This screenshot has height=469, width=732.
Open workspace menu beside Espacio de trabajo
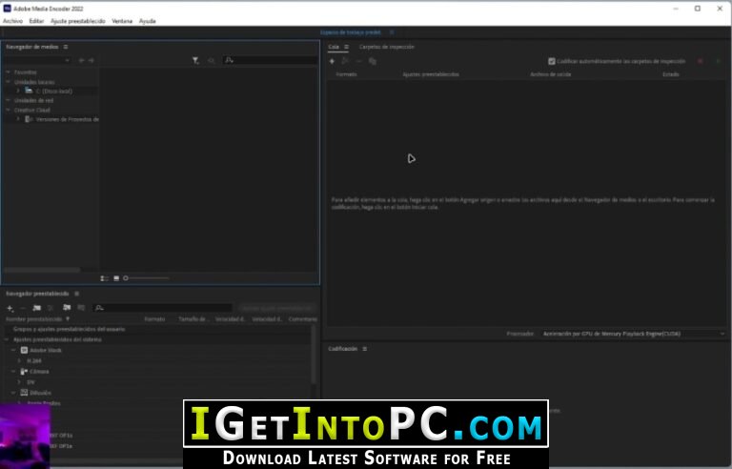click(x=392, y=32)
